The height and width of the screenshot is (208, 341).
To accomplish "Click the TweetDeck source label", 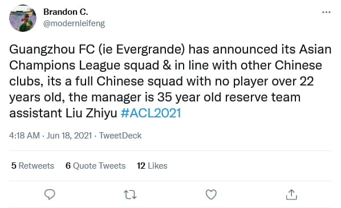I will click(x=120, y=136).
